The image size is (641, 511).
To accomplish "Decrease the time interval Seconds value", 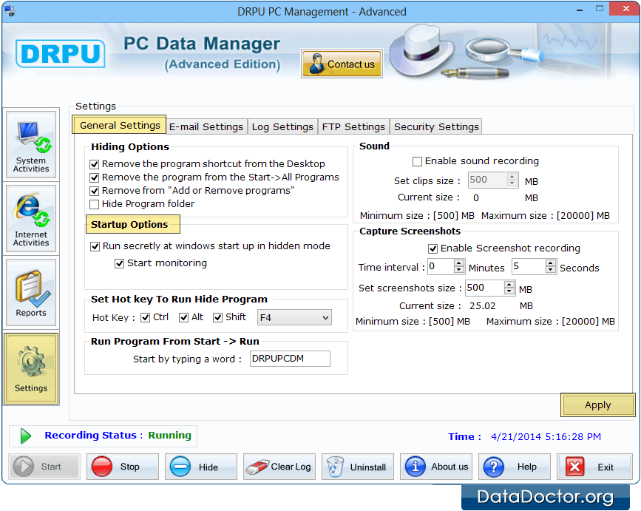I will (x=551, y=270).
